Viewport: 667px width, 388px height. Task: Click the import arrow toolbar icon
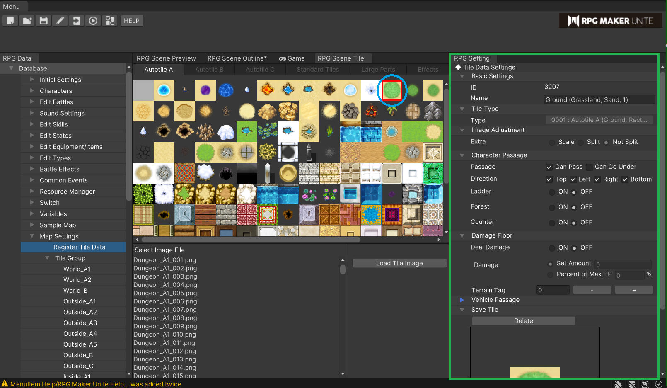pos(77,21)
